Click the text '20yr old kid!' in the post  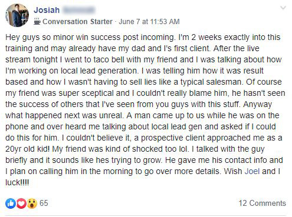click(28, 149)
